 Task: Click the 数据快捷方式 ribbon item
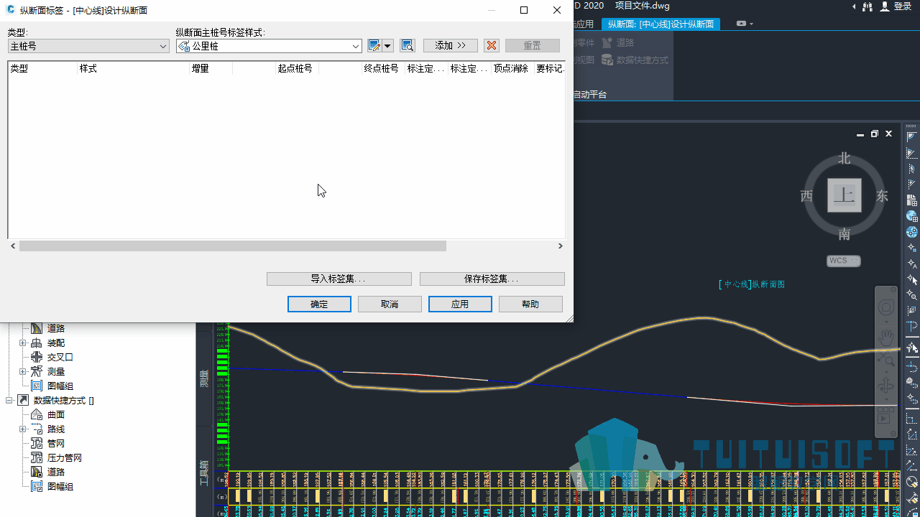pos(635,60)
